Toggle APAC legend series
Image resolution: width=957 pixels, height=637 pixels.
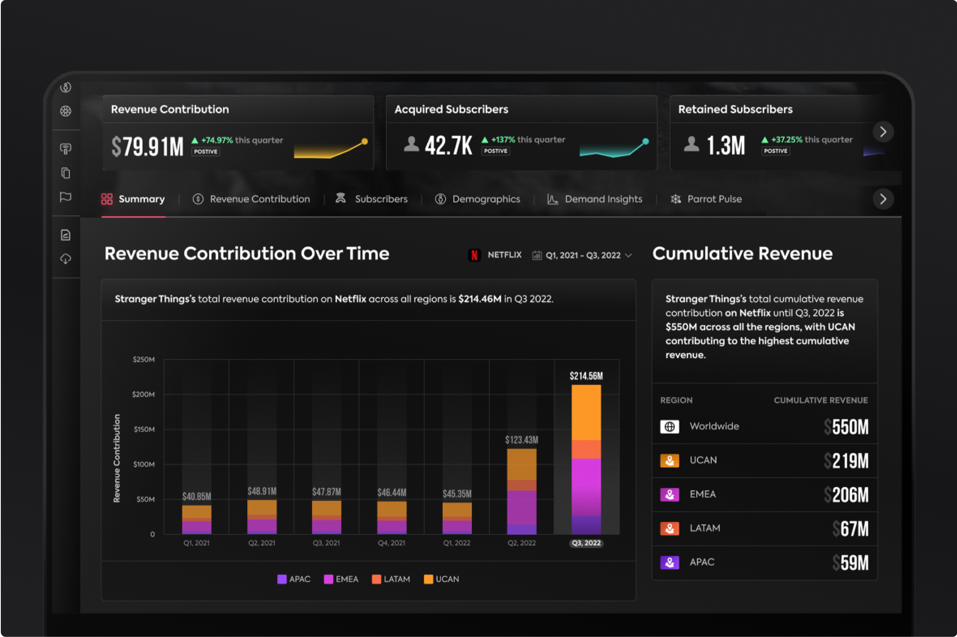click(294, 579)
